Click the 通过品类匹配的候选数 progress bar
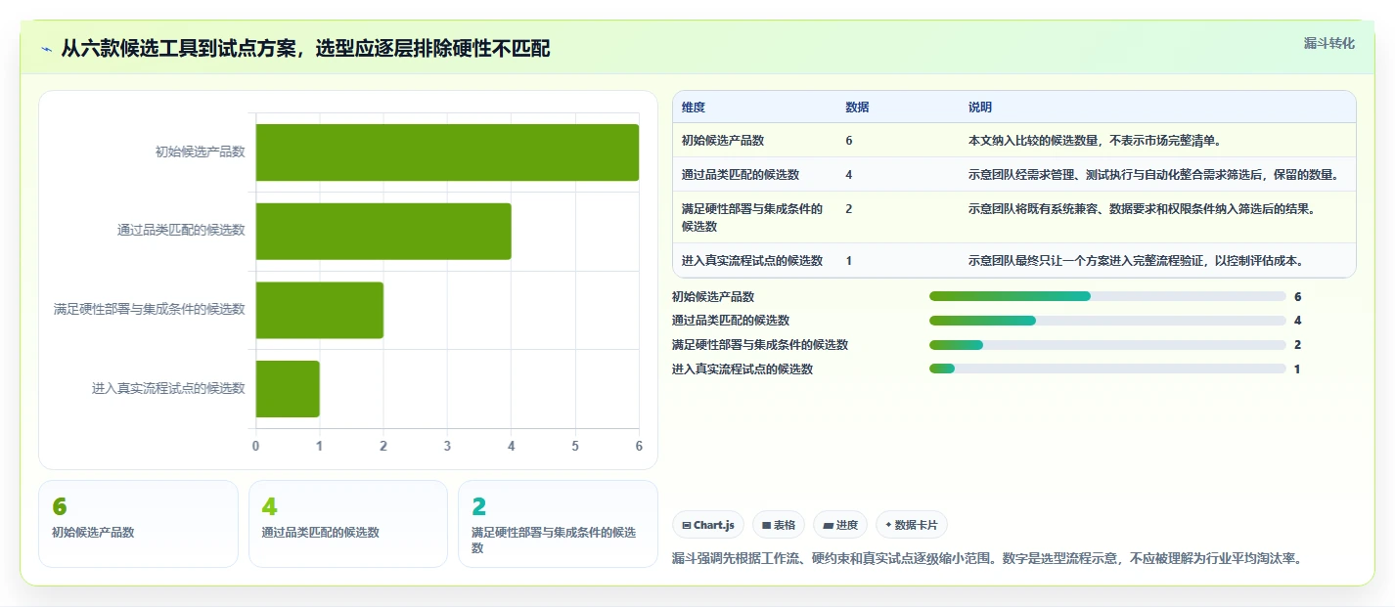 (x=1107, y=321)
